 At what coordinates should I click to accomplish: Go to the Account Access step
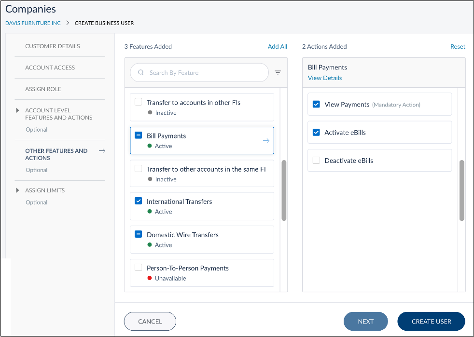coord(50,67)
